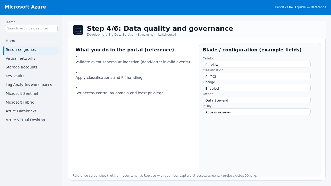
Task: Navigate to Microsoft Fabric
Action: click(x=31, y=102)
